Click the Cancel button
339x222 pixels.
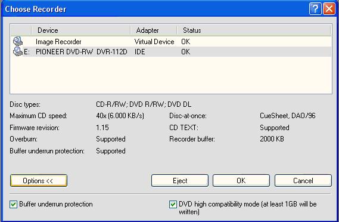click(x=303, y=180)
